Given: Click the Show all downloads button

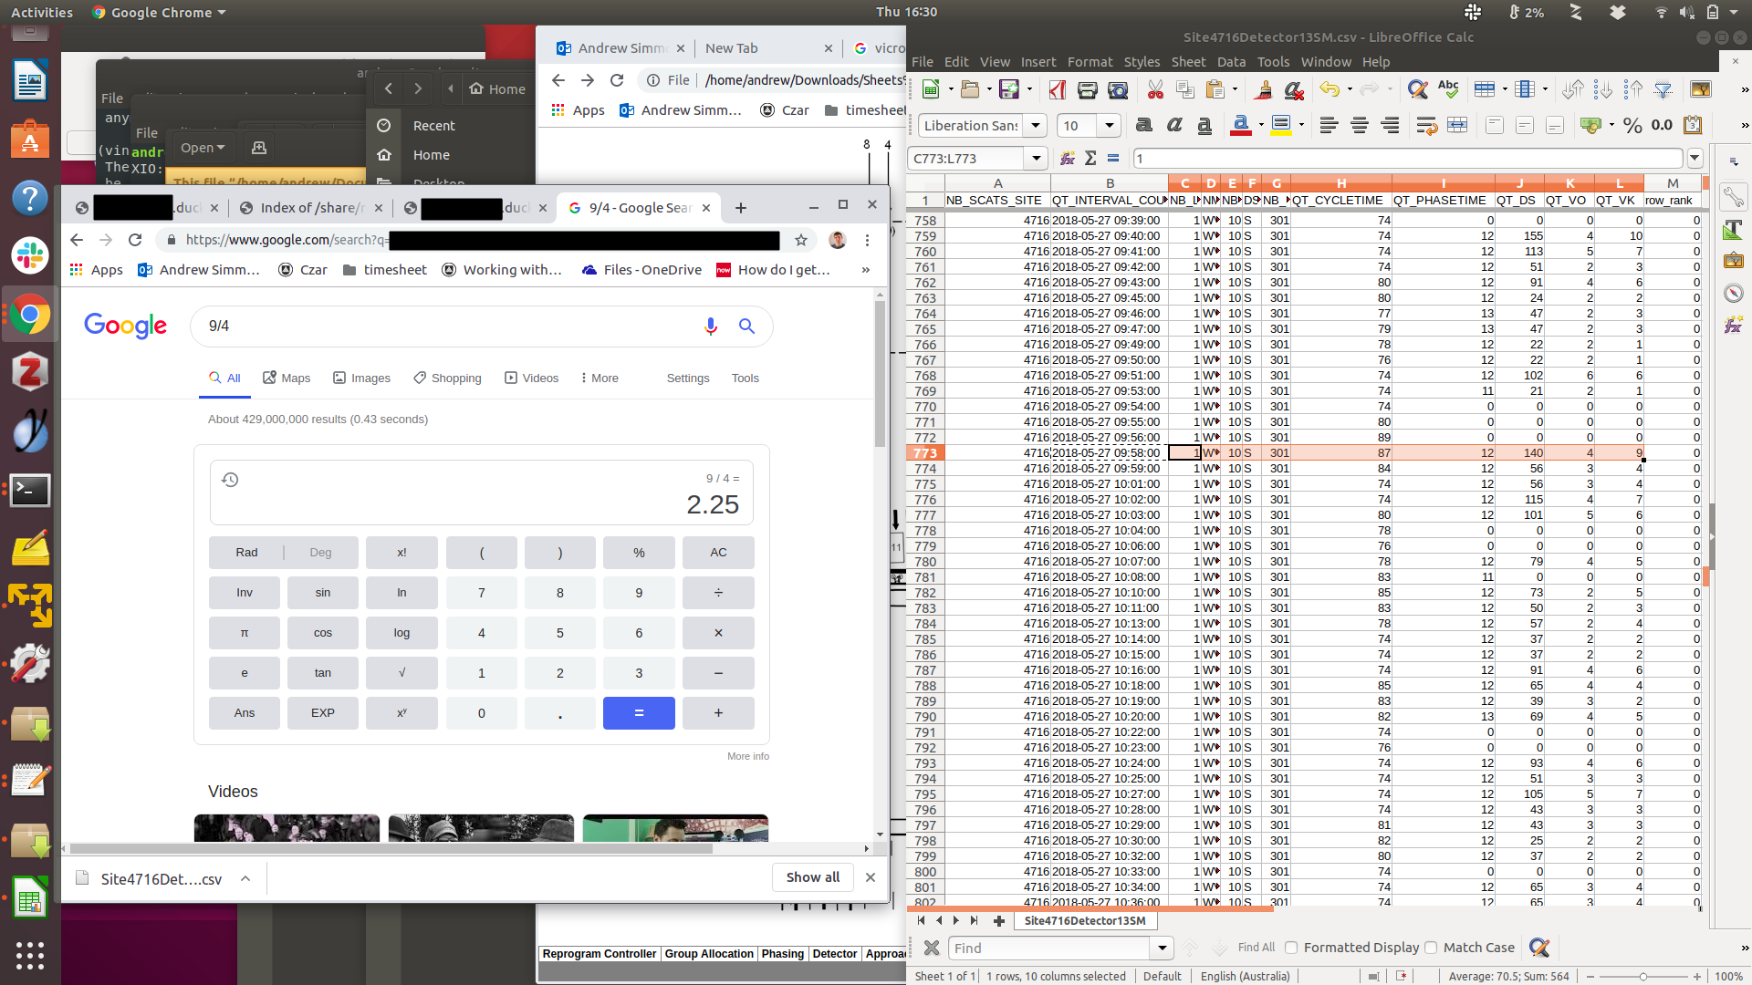Looking at the screenshot, I should 812,877.
